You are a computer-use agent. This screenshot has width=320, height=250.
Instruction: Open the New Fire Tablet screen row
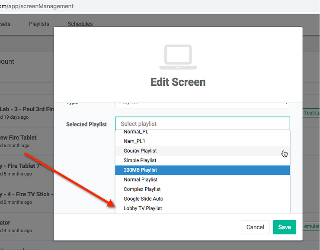pos(26,141)
